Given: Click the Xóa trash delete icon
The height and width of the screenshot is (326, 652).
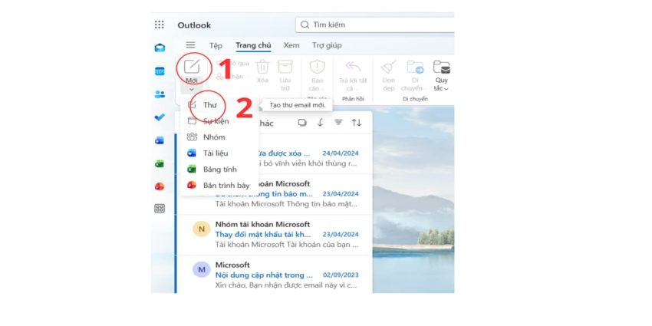Looking at the screenshot, I should pyautogui.click(x=262, y=67).
